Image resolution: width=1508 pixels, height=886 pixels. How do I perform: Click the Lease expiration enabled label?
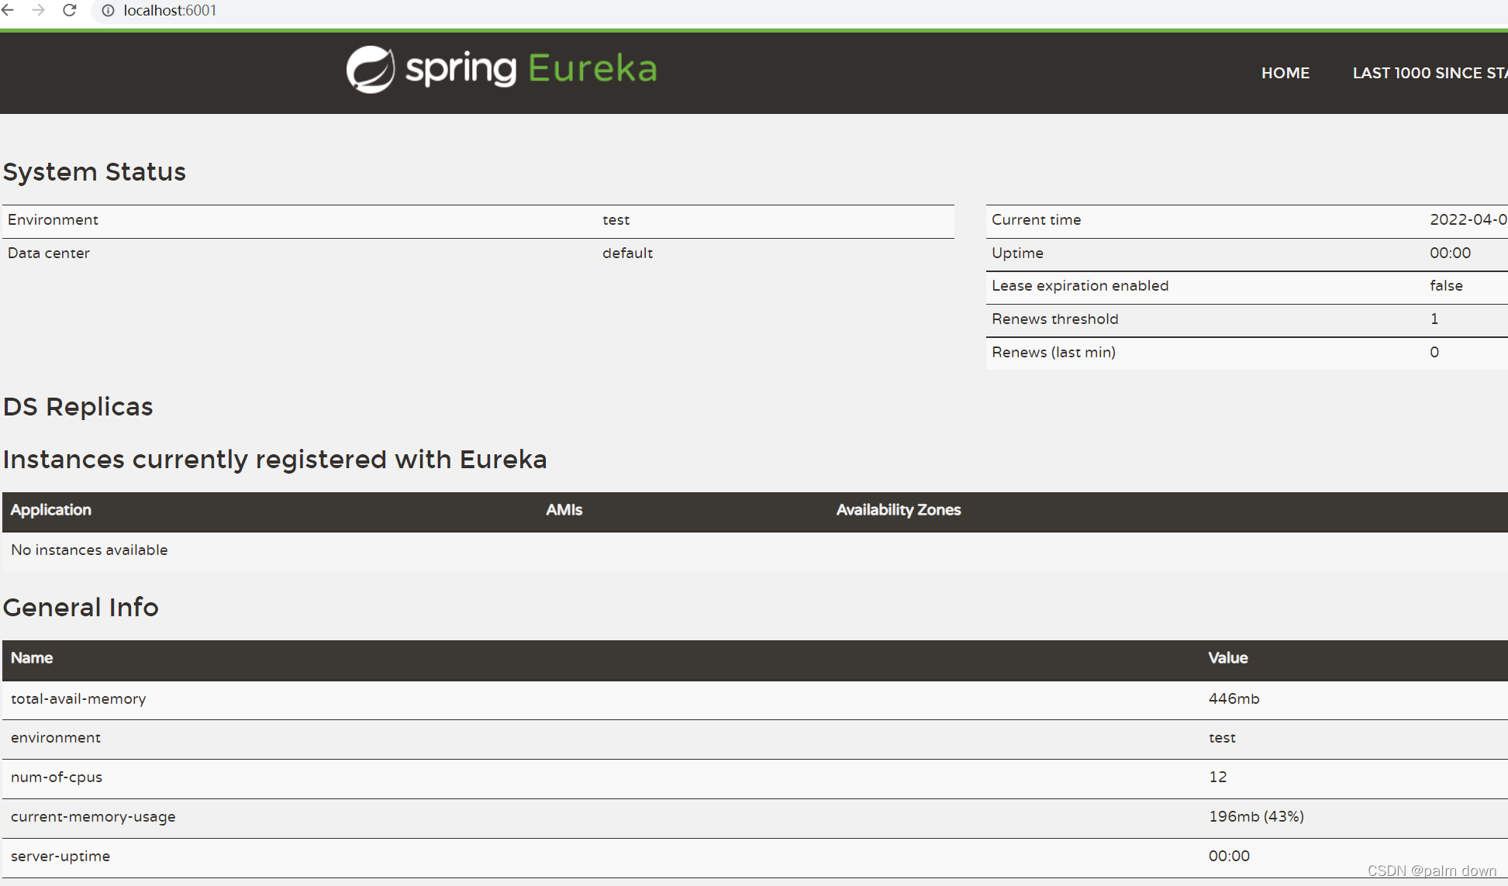coord(1080,286)
